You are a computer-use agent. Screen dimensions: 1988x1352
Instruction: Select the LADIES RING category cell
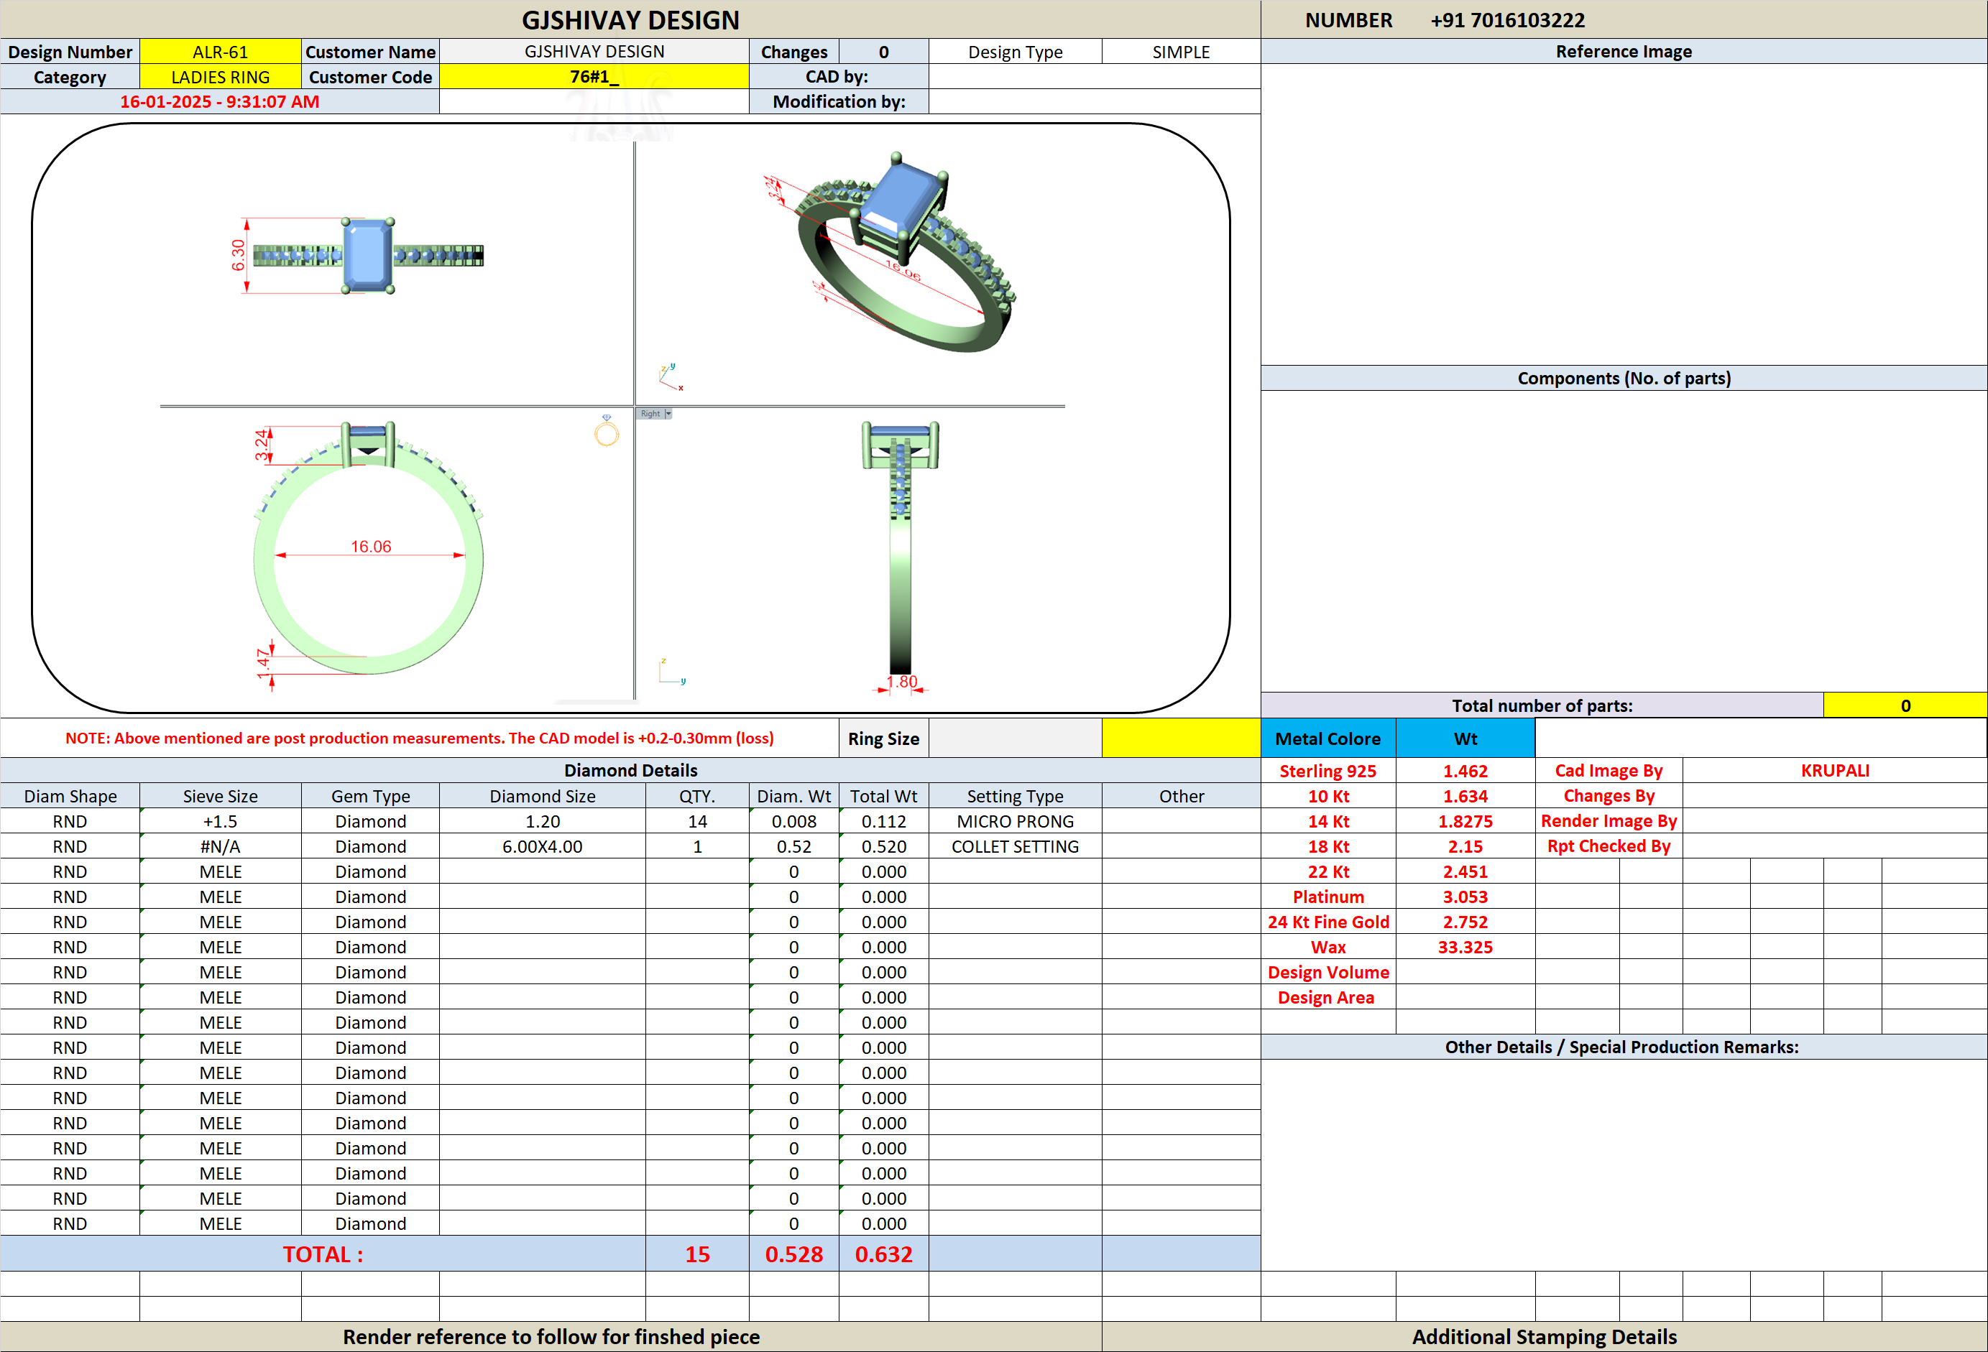(x=221, y=77)
